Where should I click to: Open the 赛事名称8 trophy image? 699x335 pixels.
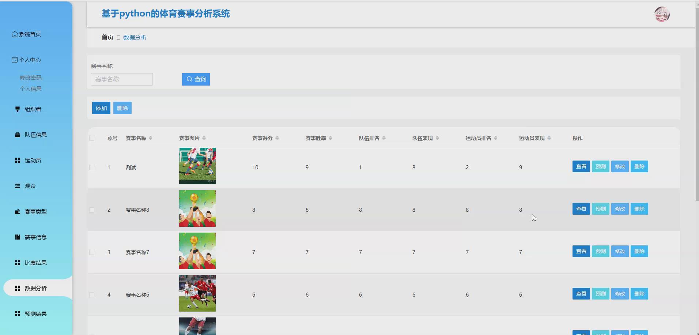coord(197,208)
